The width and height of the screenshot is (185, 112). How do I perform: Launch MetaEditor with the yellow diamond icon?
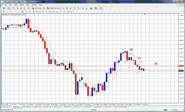click(x=44, y=8)
